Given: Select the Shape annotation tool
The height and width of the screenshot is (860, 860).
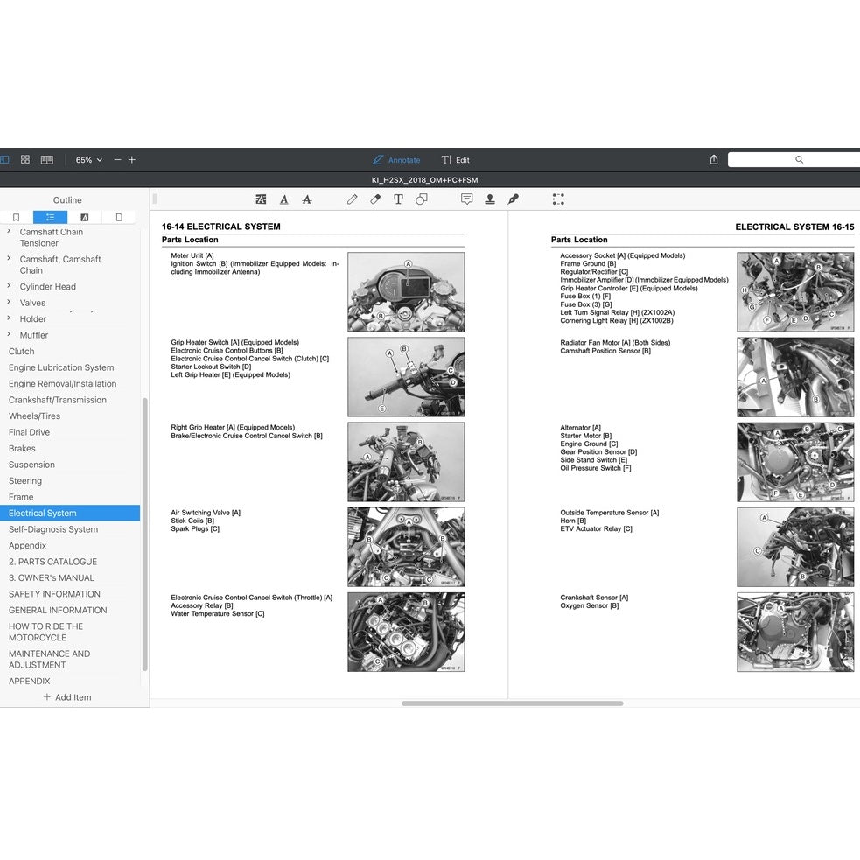Looking at the screenshot, I should [421, 199].
